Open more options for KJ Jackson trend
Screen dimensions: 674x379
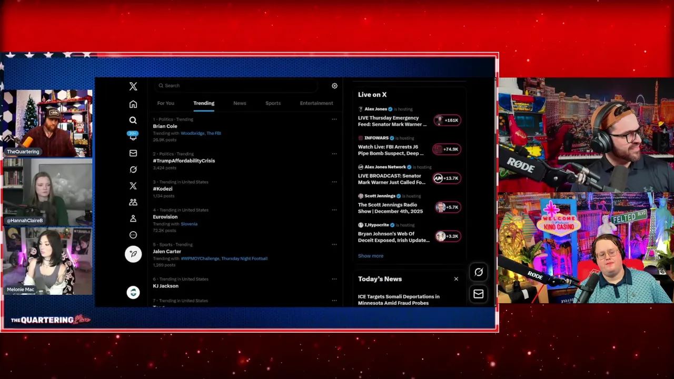tap(334, 279)
